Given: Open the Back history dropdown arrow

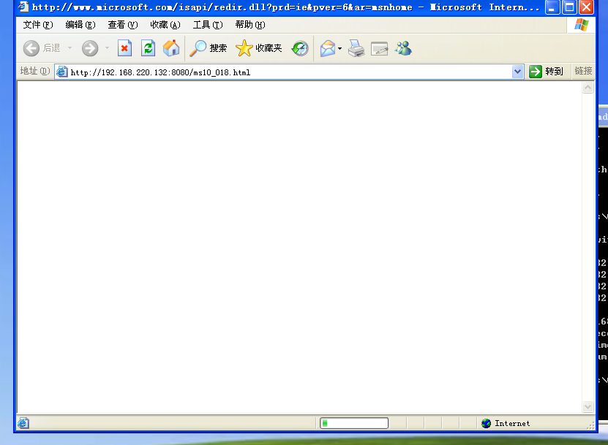Looking at the screenshot, I should click(x=70, y=48).
